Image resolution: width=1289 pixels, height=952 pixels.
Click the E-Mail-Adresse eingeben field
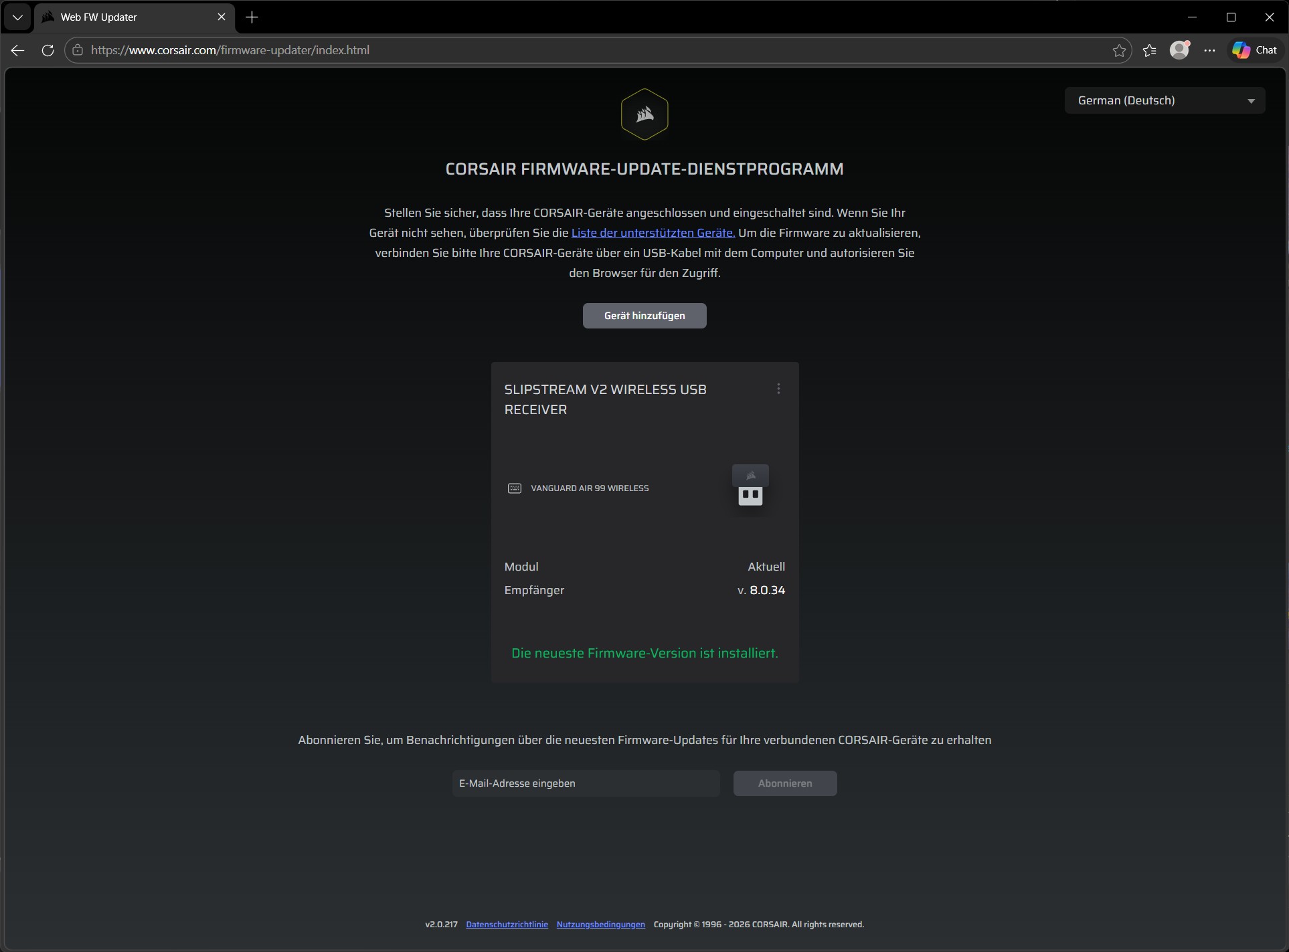586,783
